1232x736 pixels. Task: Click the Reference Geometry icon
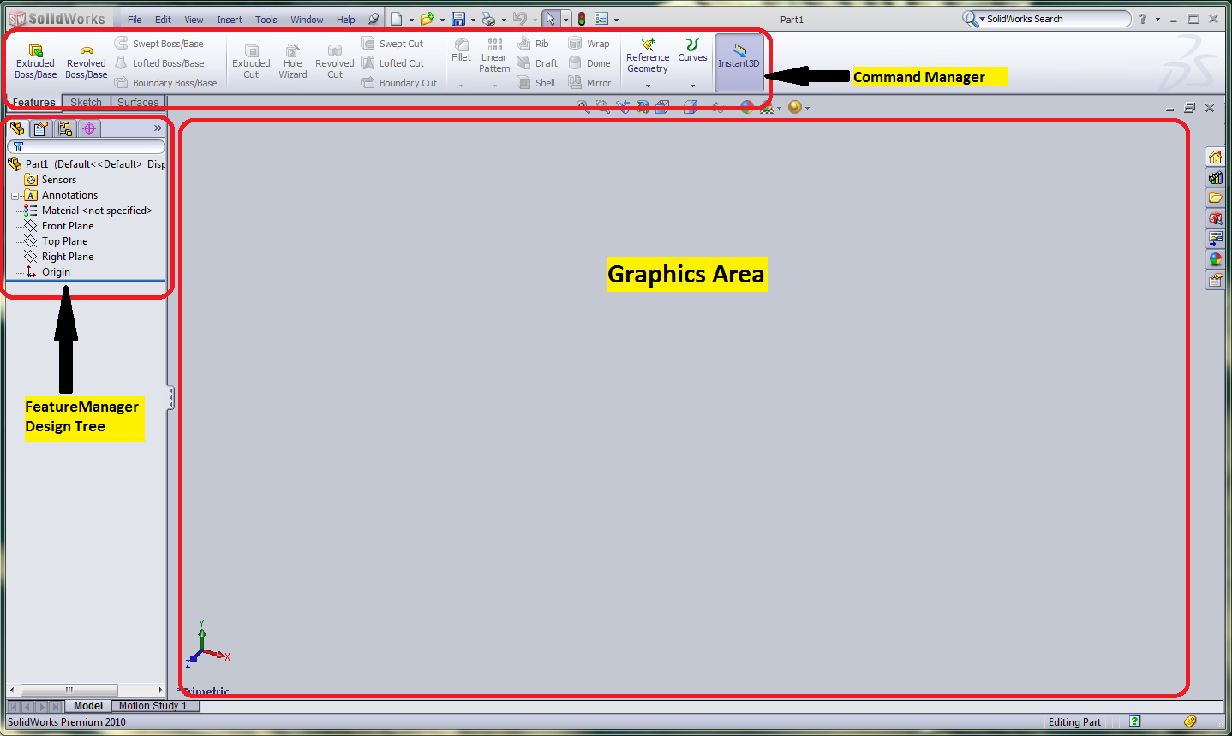pos(648,44)
